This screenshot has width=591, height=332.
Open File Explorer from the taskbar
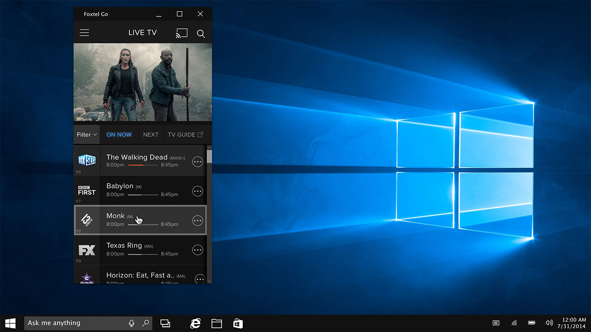coord(217,323)
